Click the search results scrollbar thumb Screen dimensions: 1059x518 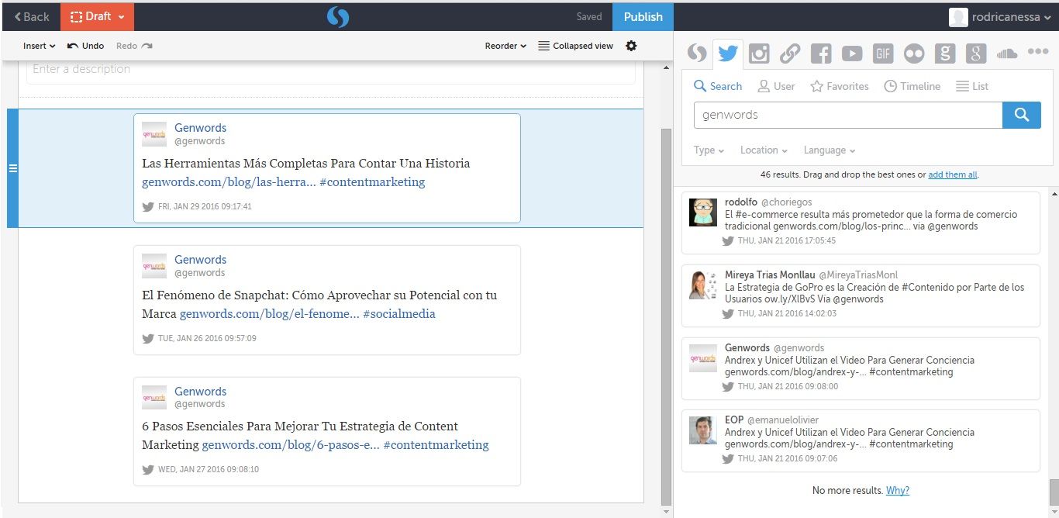point(1054,492)
